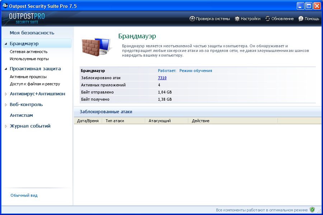Open Доступ к файлам и реестру

35,84
